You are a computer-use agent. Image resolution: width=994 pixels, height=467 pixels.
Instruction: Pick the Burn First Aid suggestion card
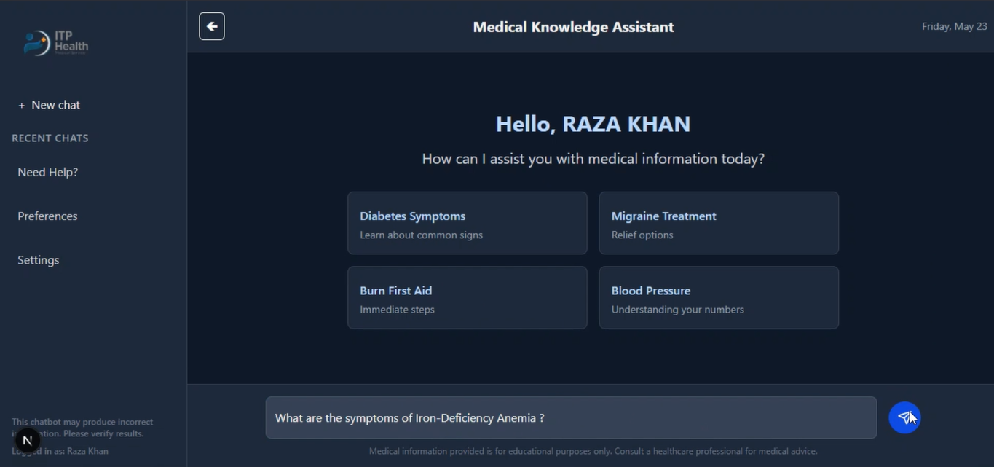467,297
